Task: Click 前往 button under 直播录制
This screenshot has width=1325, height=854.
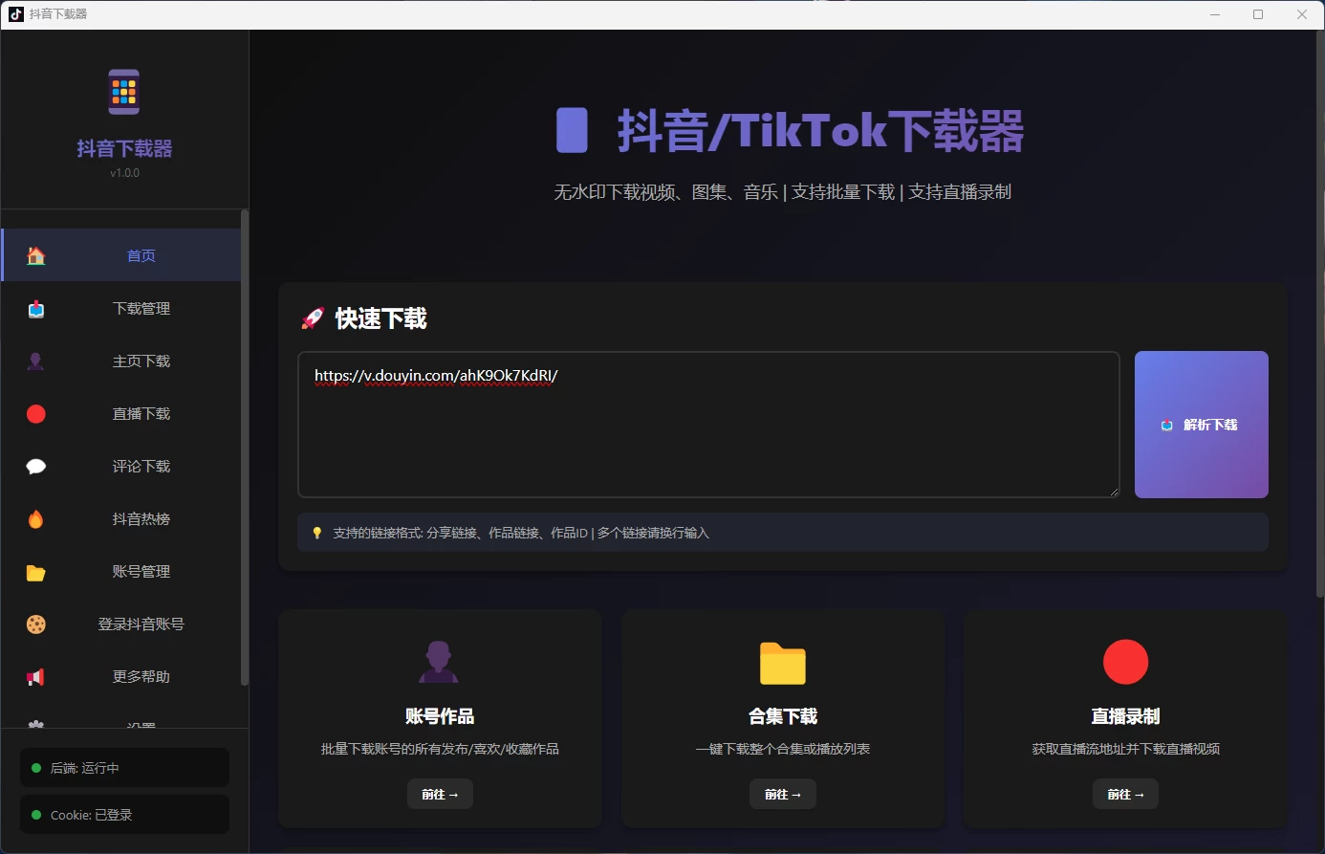Action: [1125, 794]
